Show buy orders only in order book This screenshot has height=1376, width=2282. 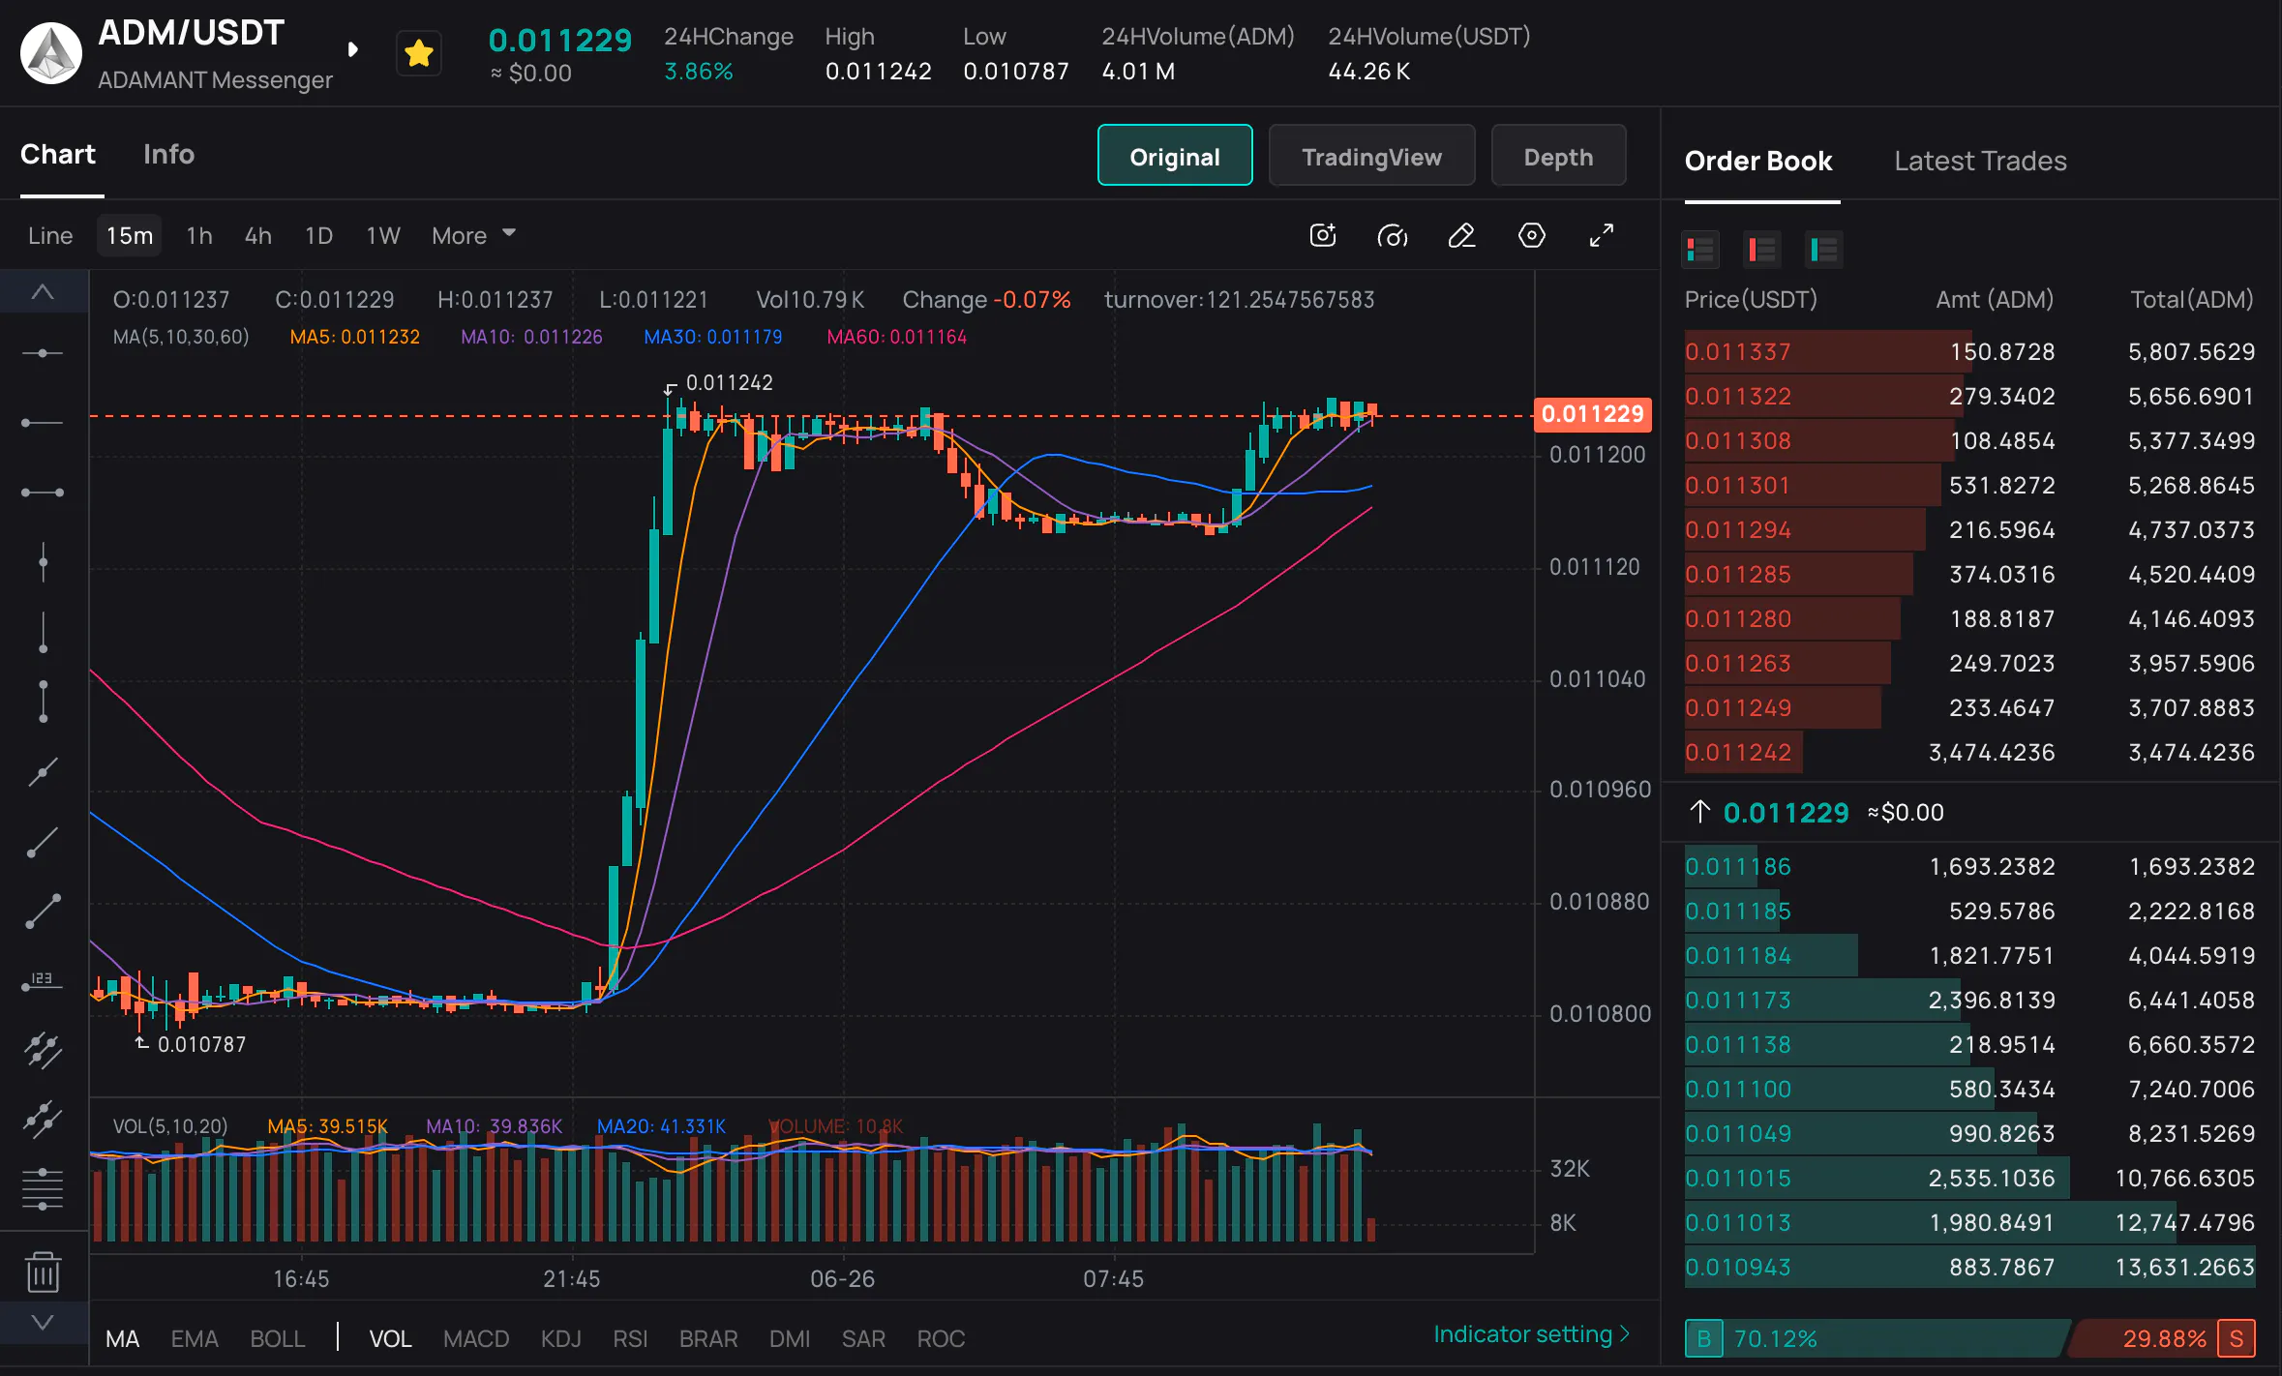1824,250
